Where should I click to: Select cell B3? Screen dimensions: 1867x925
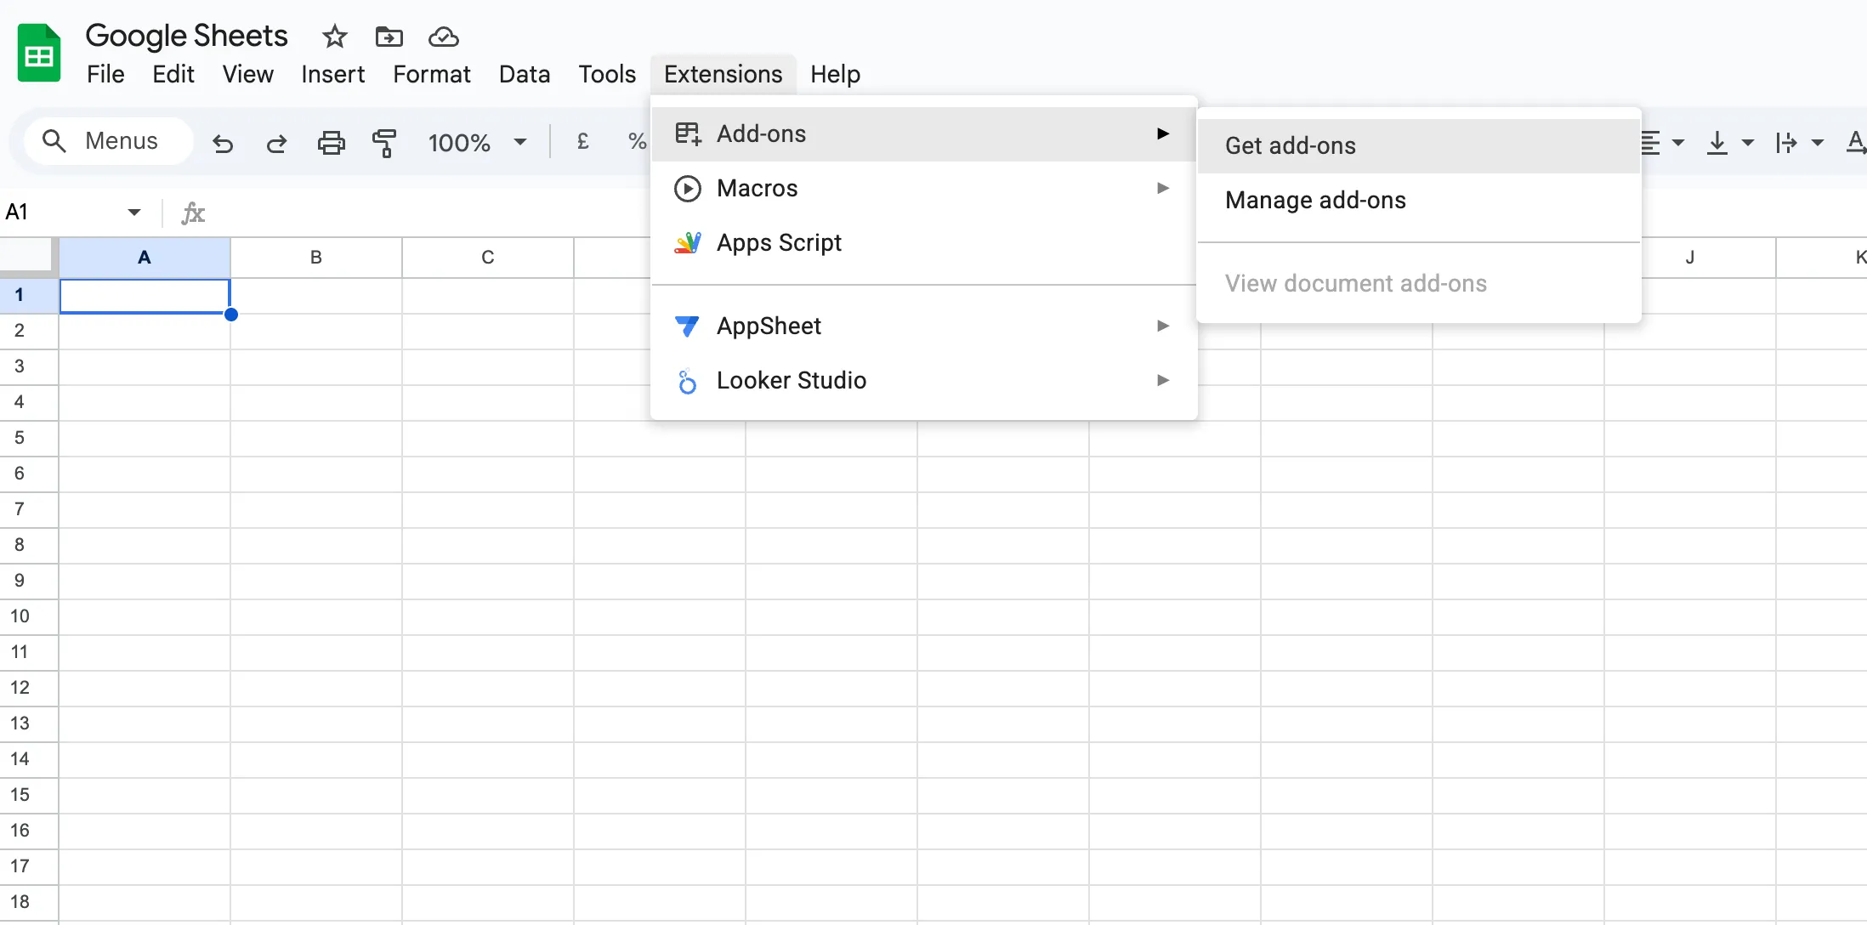(316, 366)
